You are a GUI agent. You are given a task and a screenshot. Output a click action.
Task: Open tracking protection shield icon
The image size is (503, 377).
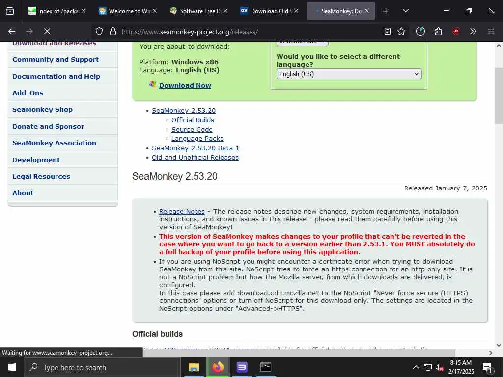[99, 31]
